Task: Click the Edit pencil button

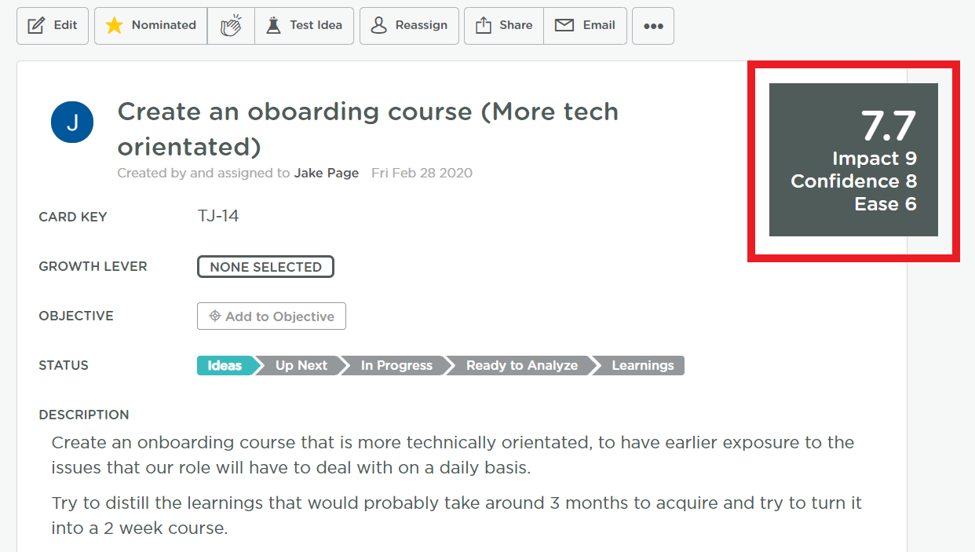Action: pyautogui.click(x=53, y=26)
